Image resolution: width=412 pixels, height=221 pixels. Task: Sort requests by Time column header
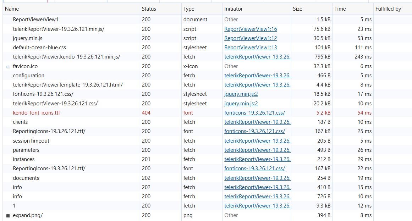pyautogui.click(x=340, y=9)
